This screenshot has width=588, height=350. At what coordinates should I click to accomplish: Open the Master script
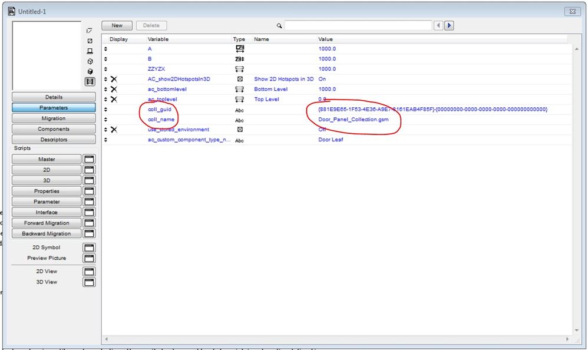pyautogui.click(x=47, y=159)
